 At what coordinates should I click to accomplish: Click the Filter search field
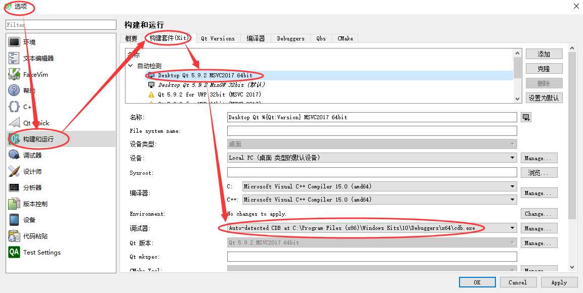coord(61,25)
